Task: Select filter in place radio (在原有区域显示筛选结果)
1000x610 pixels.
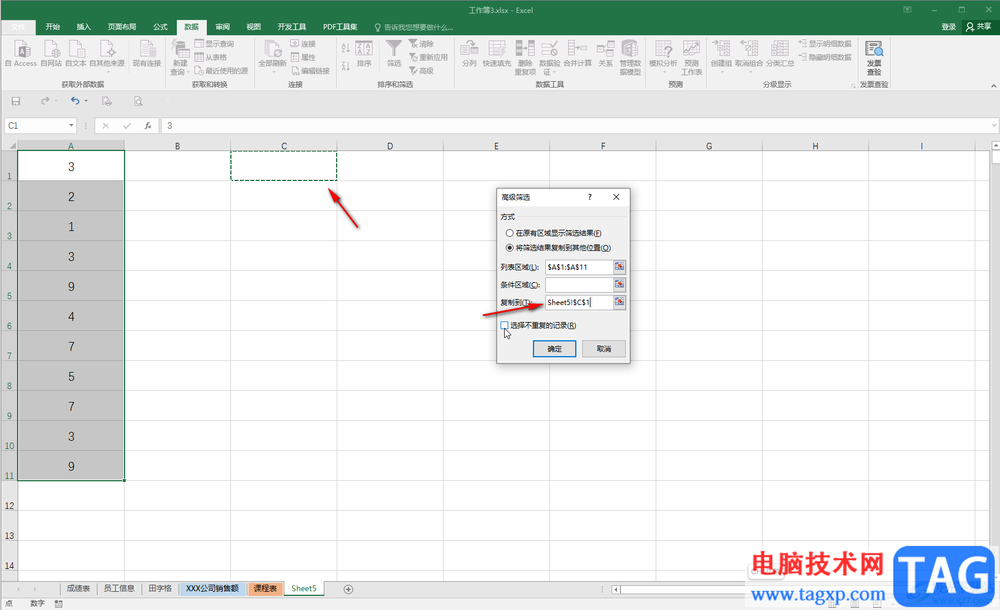Action: pos(509,233)
